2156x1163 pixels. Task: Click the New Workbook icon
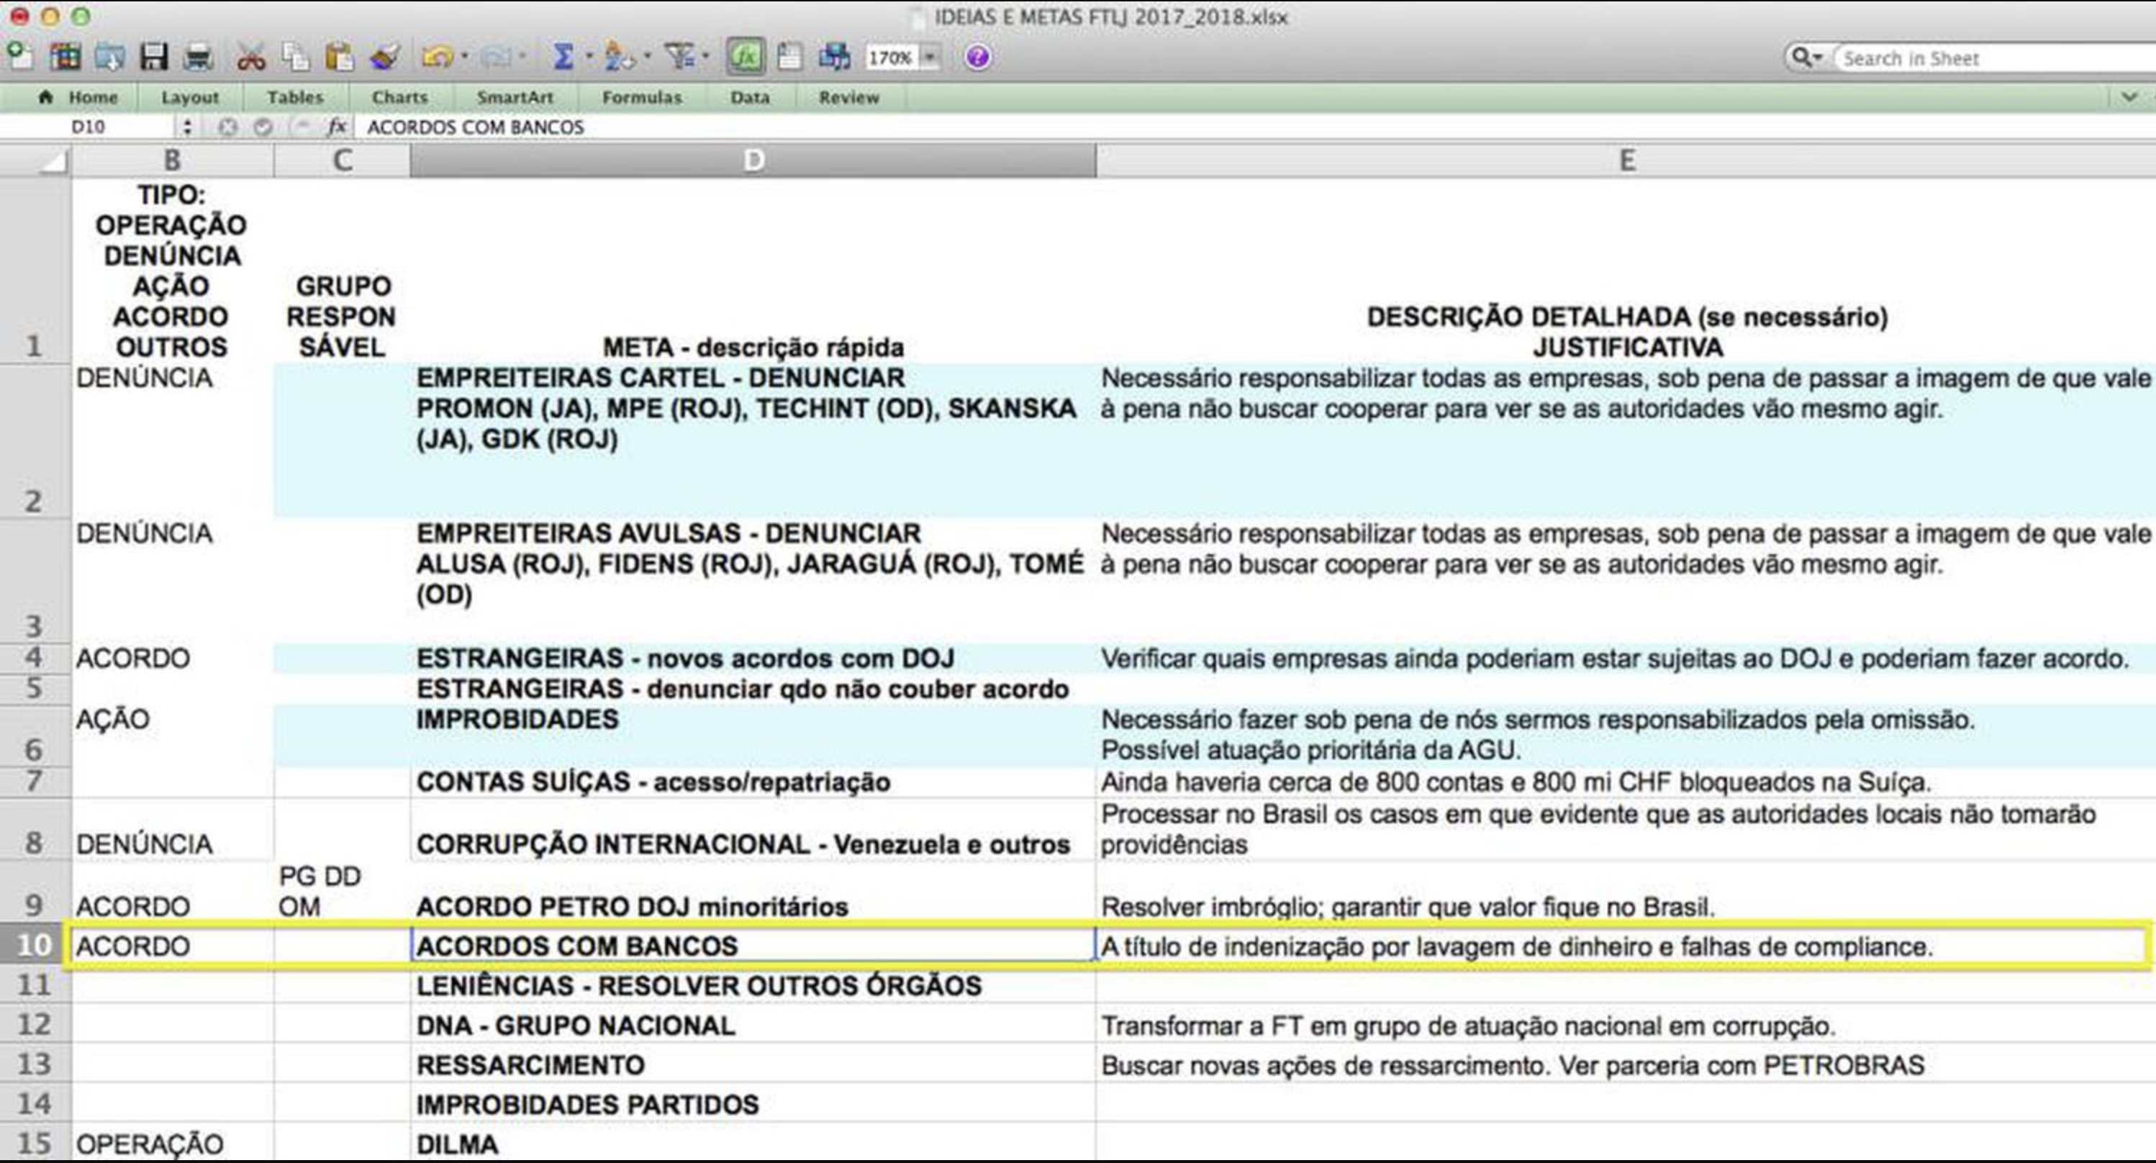[x=20, y=57]
